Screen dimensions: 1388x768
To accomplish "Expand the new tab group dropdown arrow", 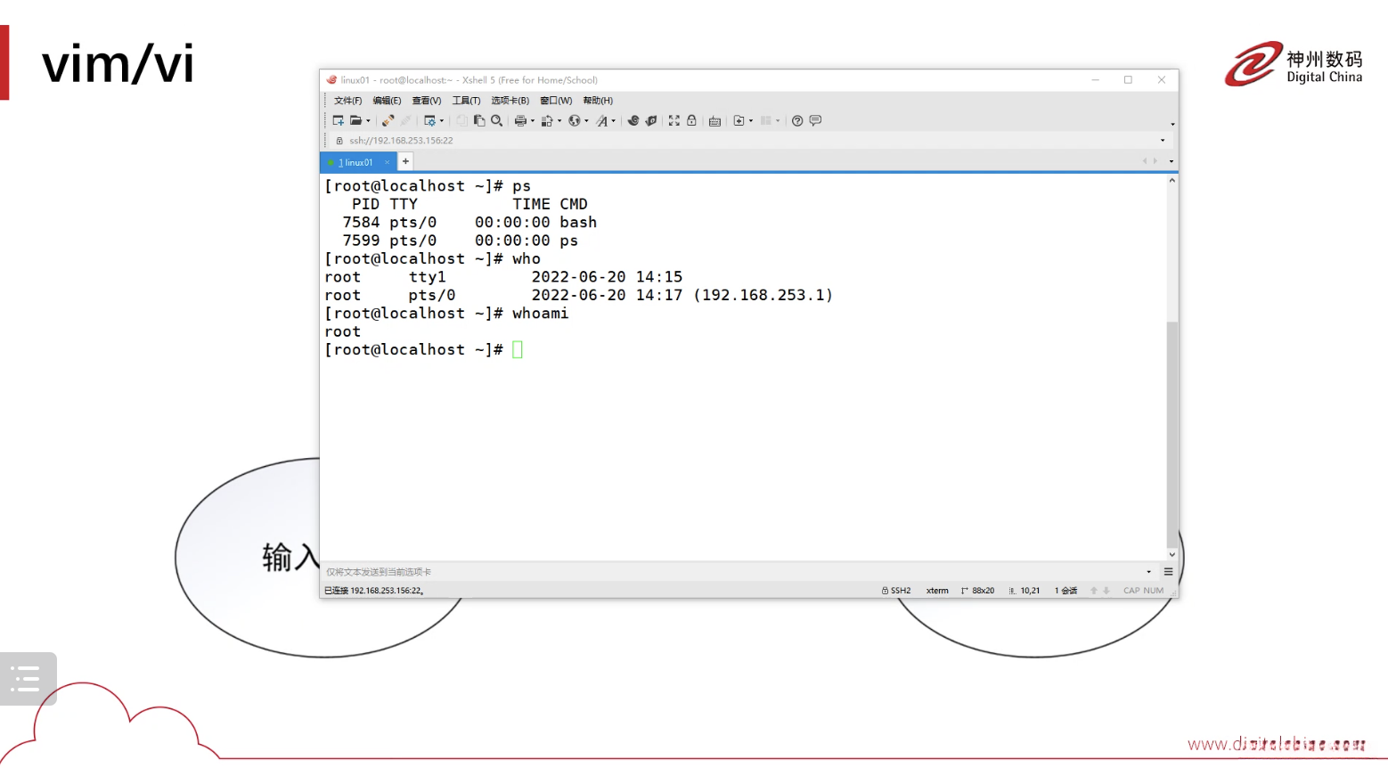I will (x=751, y=121).
